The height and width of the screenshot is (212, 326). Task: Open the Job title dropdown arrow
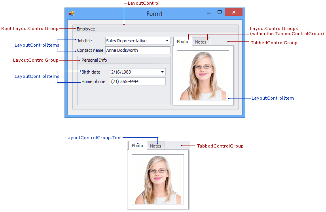167,41
